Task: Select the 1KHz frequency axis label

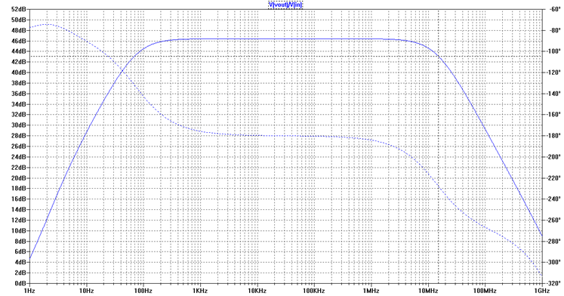Action: [x=200, y=291]
